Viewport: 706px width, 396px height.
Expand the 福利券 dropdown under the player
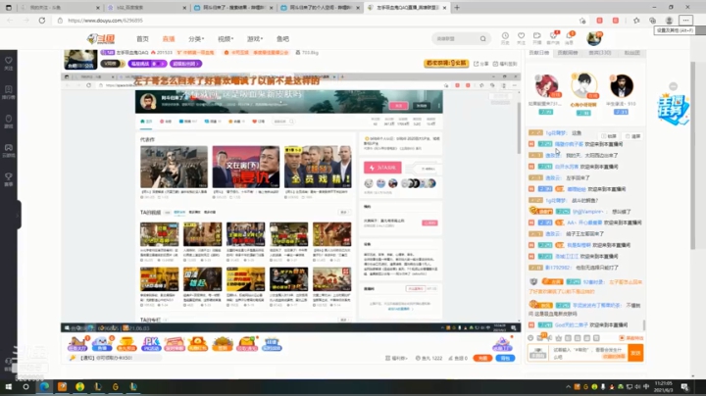396,358
